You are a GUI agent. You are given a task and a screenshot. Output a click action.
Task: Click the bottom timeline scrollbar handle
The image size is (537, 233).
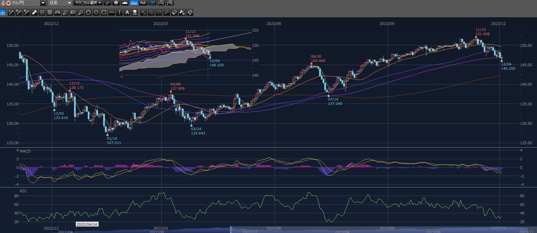[x=231, y=230]
